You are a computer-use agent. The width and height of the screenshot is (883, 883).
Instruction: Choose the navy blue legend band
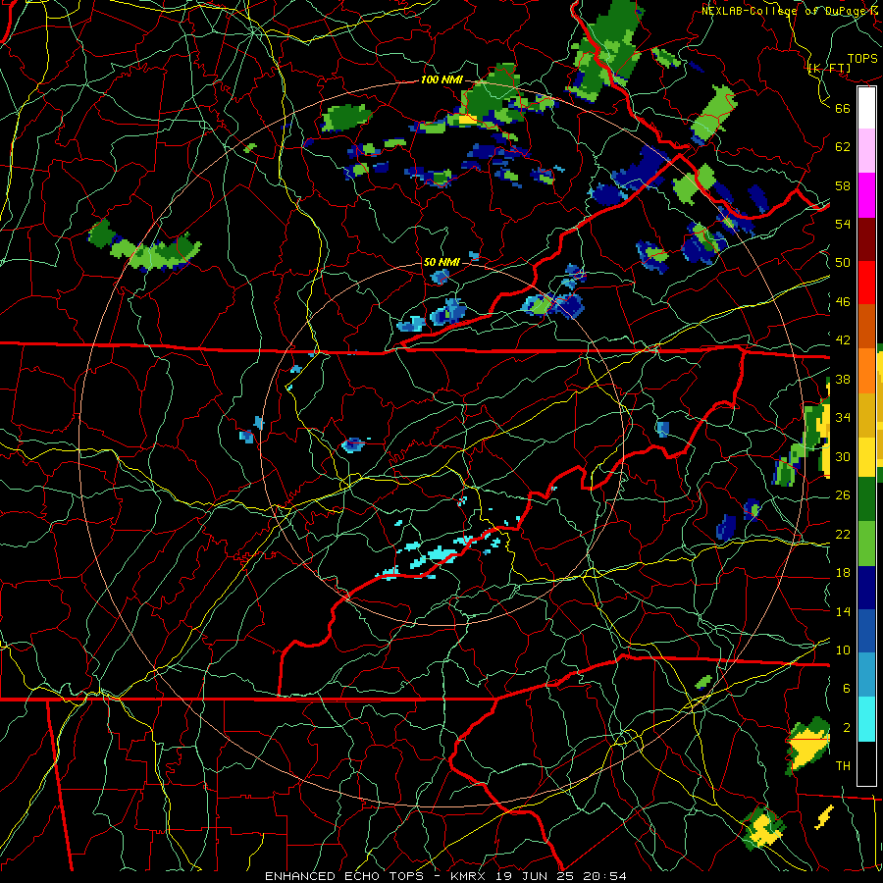pyautogui.click(x=866, y=588)
